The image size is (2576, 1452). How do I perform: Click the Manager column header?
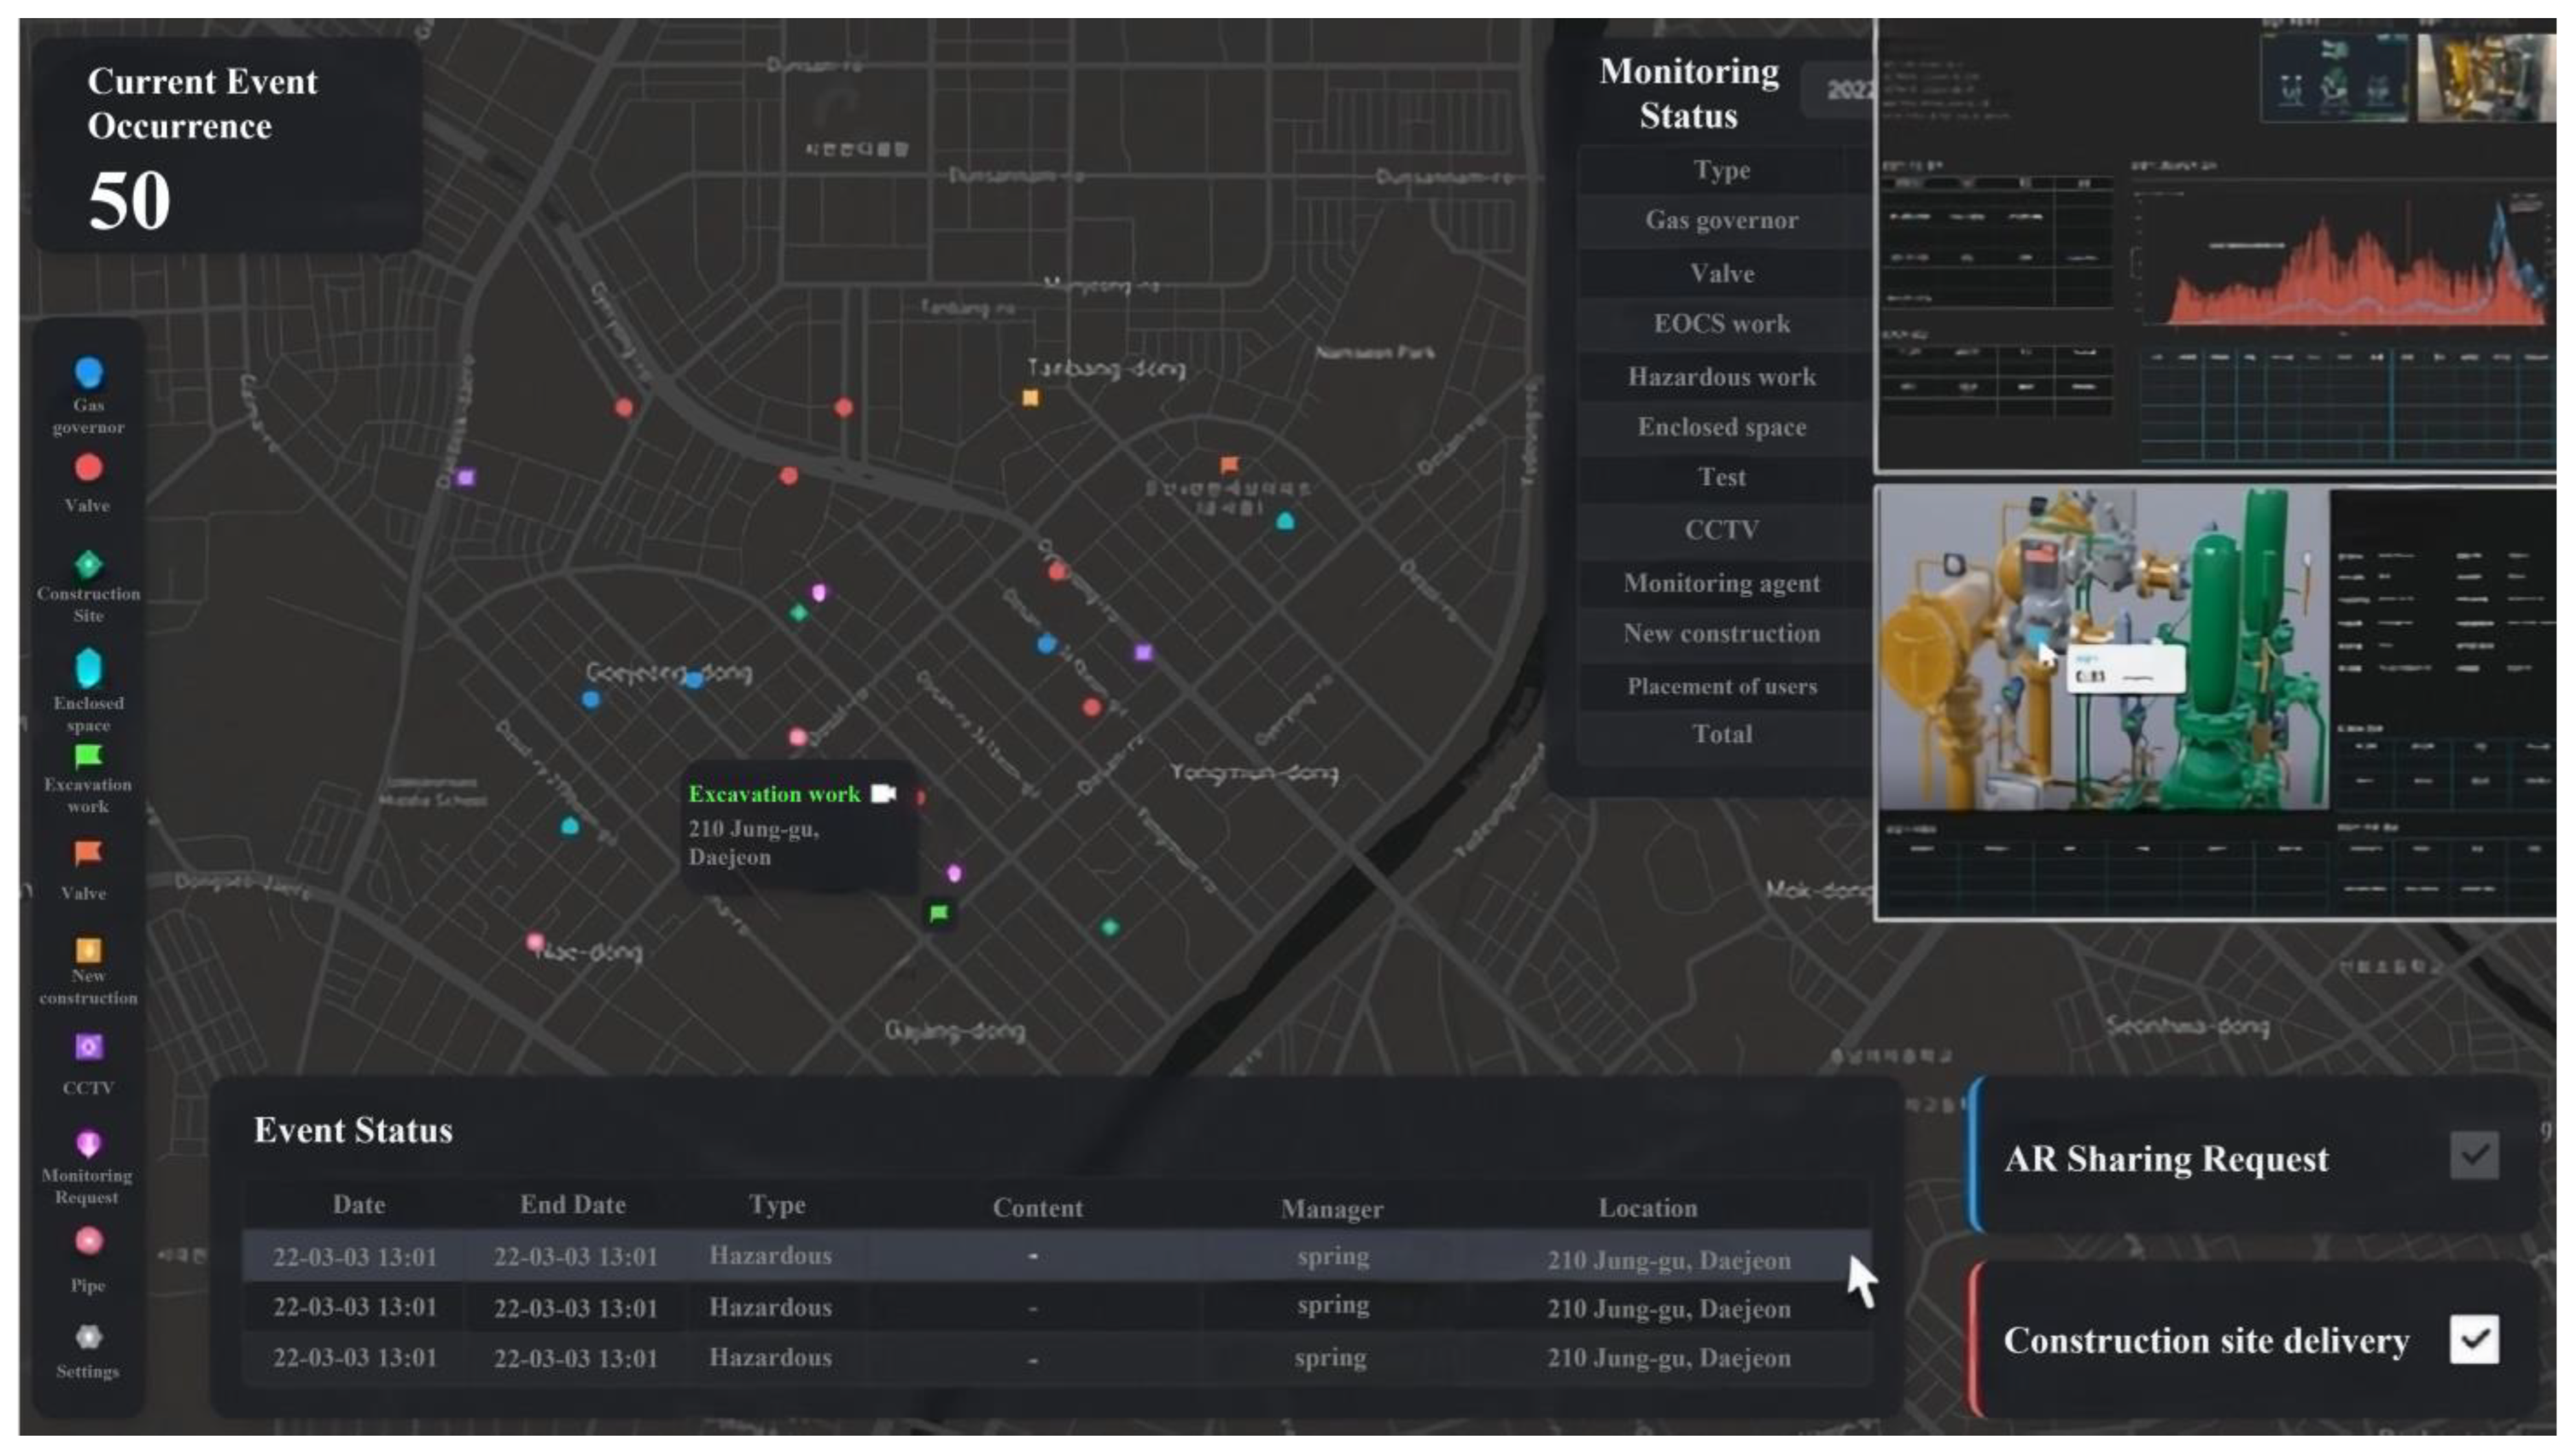(x=1331, y=1209)
